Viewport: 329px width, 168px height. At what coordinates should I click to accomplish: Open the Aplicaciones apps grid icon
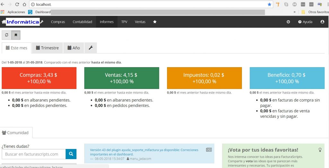pos(3,12)
